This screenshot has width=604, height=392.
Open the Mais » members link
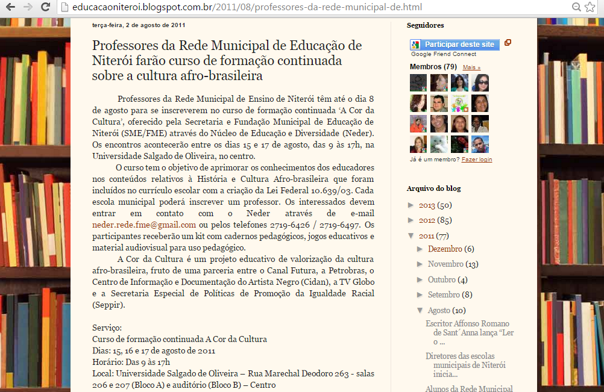pyautogui.click(x=471, y=67)
